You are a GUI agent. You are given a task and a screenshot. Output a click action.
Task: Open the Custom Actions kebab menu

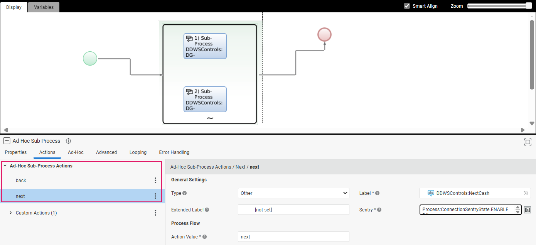coord(155,213)
